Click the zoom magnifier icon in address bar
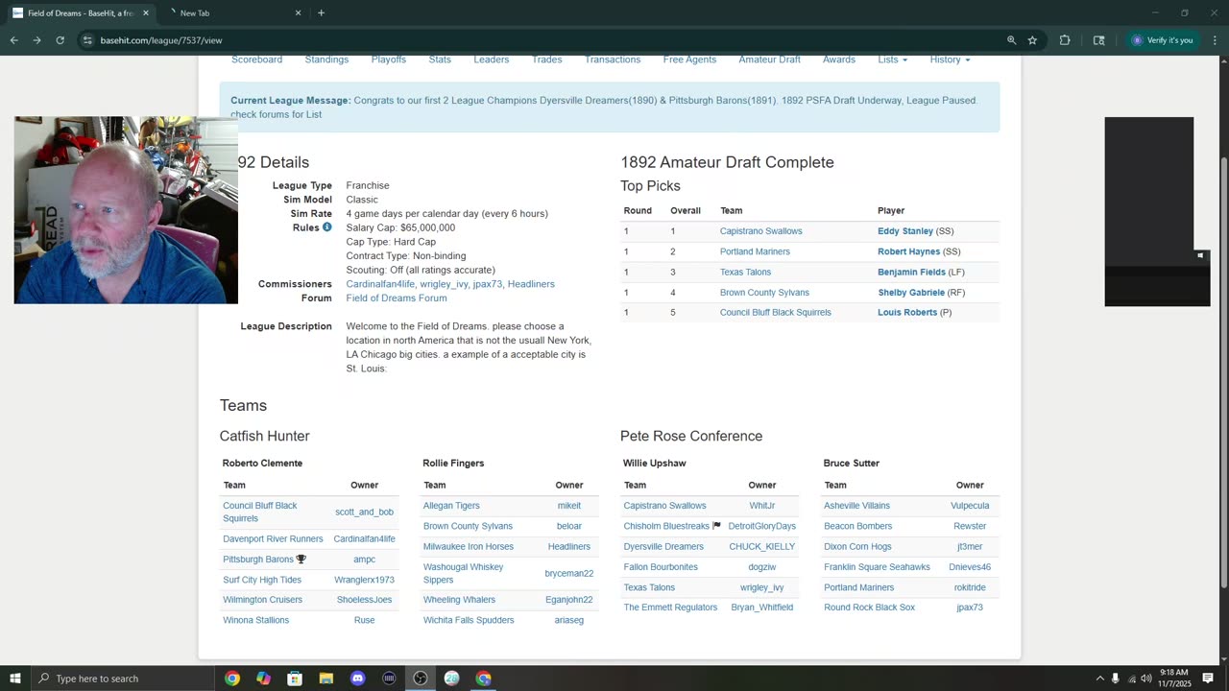This screenshot has height=691, width=1229. coord(1011,40)
